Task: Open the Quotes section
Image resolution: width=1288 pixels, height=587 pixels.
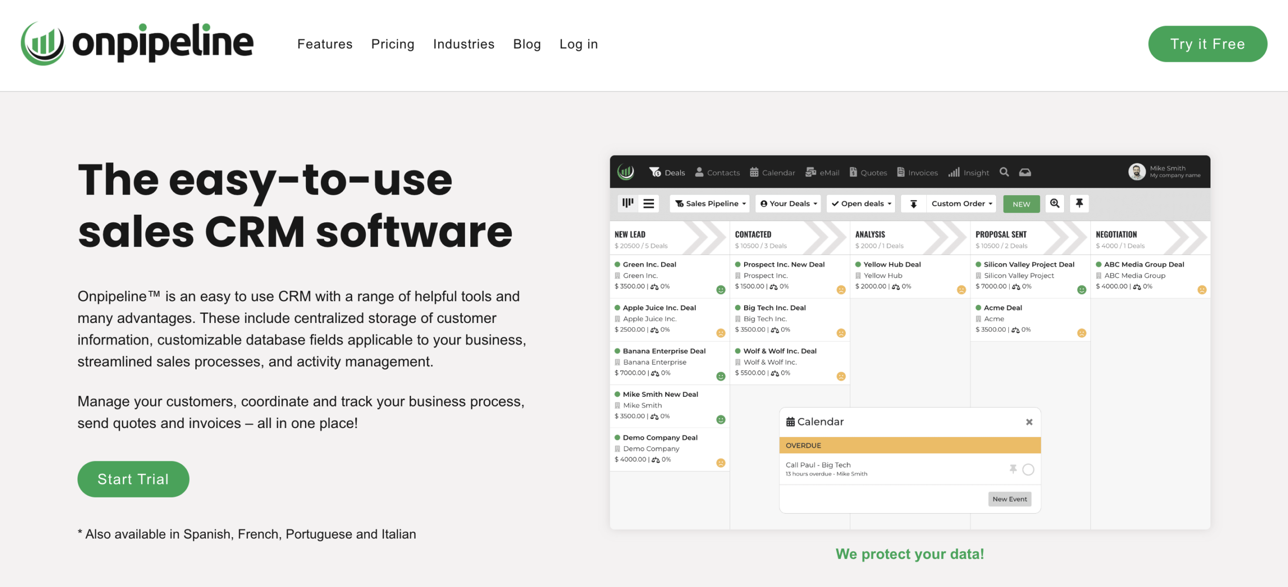Action: [868, 172]
